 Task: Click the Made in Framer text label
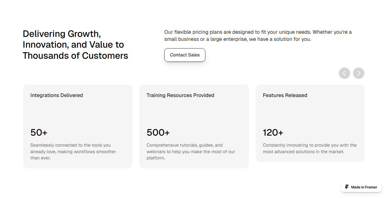pyautogui.click(x=364, y=187)
